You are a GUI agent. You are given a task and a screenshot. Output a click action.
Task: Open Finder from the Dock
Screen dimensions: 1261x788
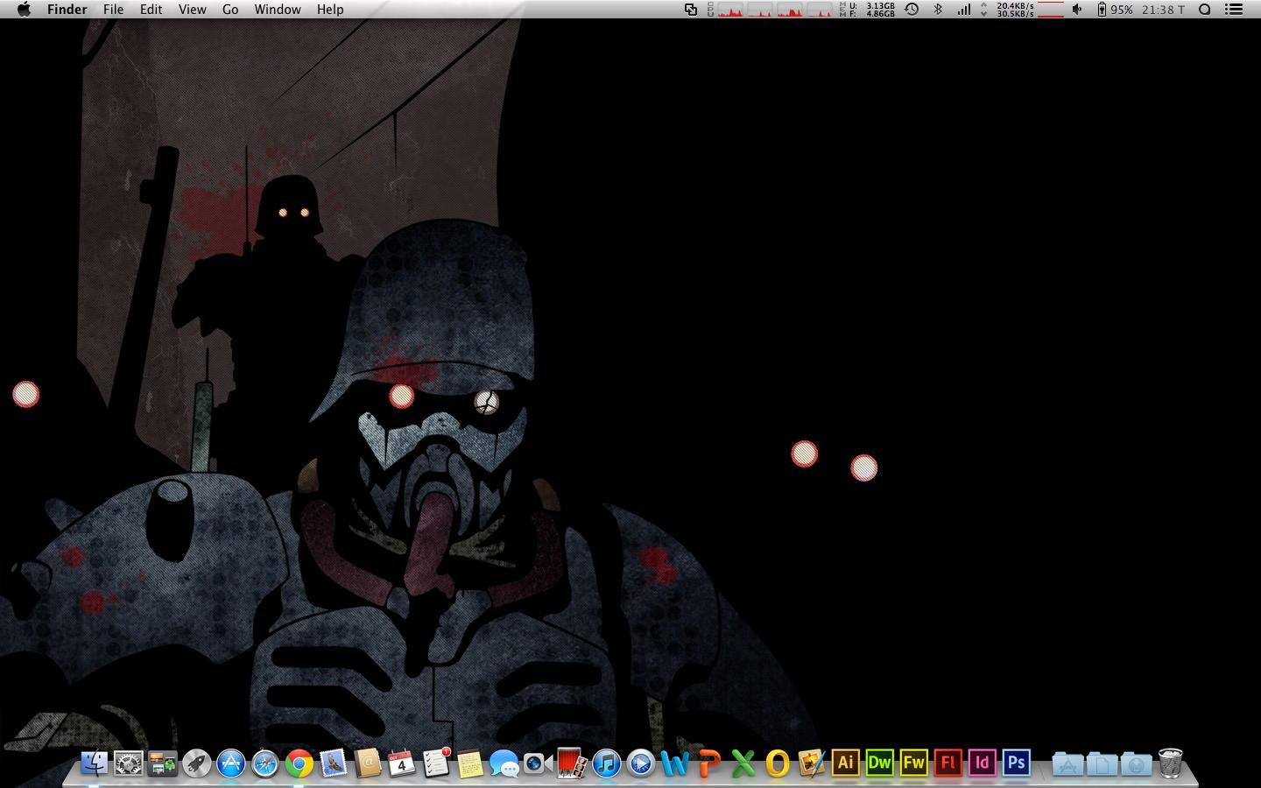coord(95,763)
